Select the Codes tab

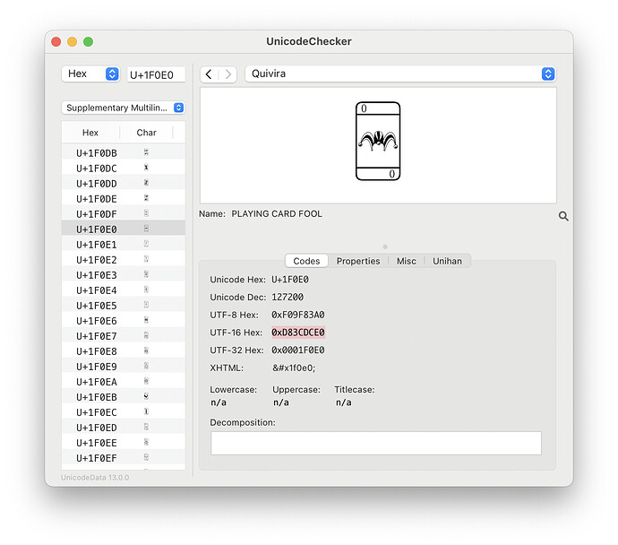306,261
